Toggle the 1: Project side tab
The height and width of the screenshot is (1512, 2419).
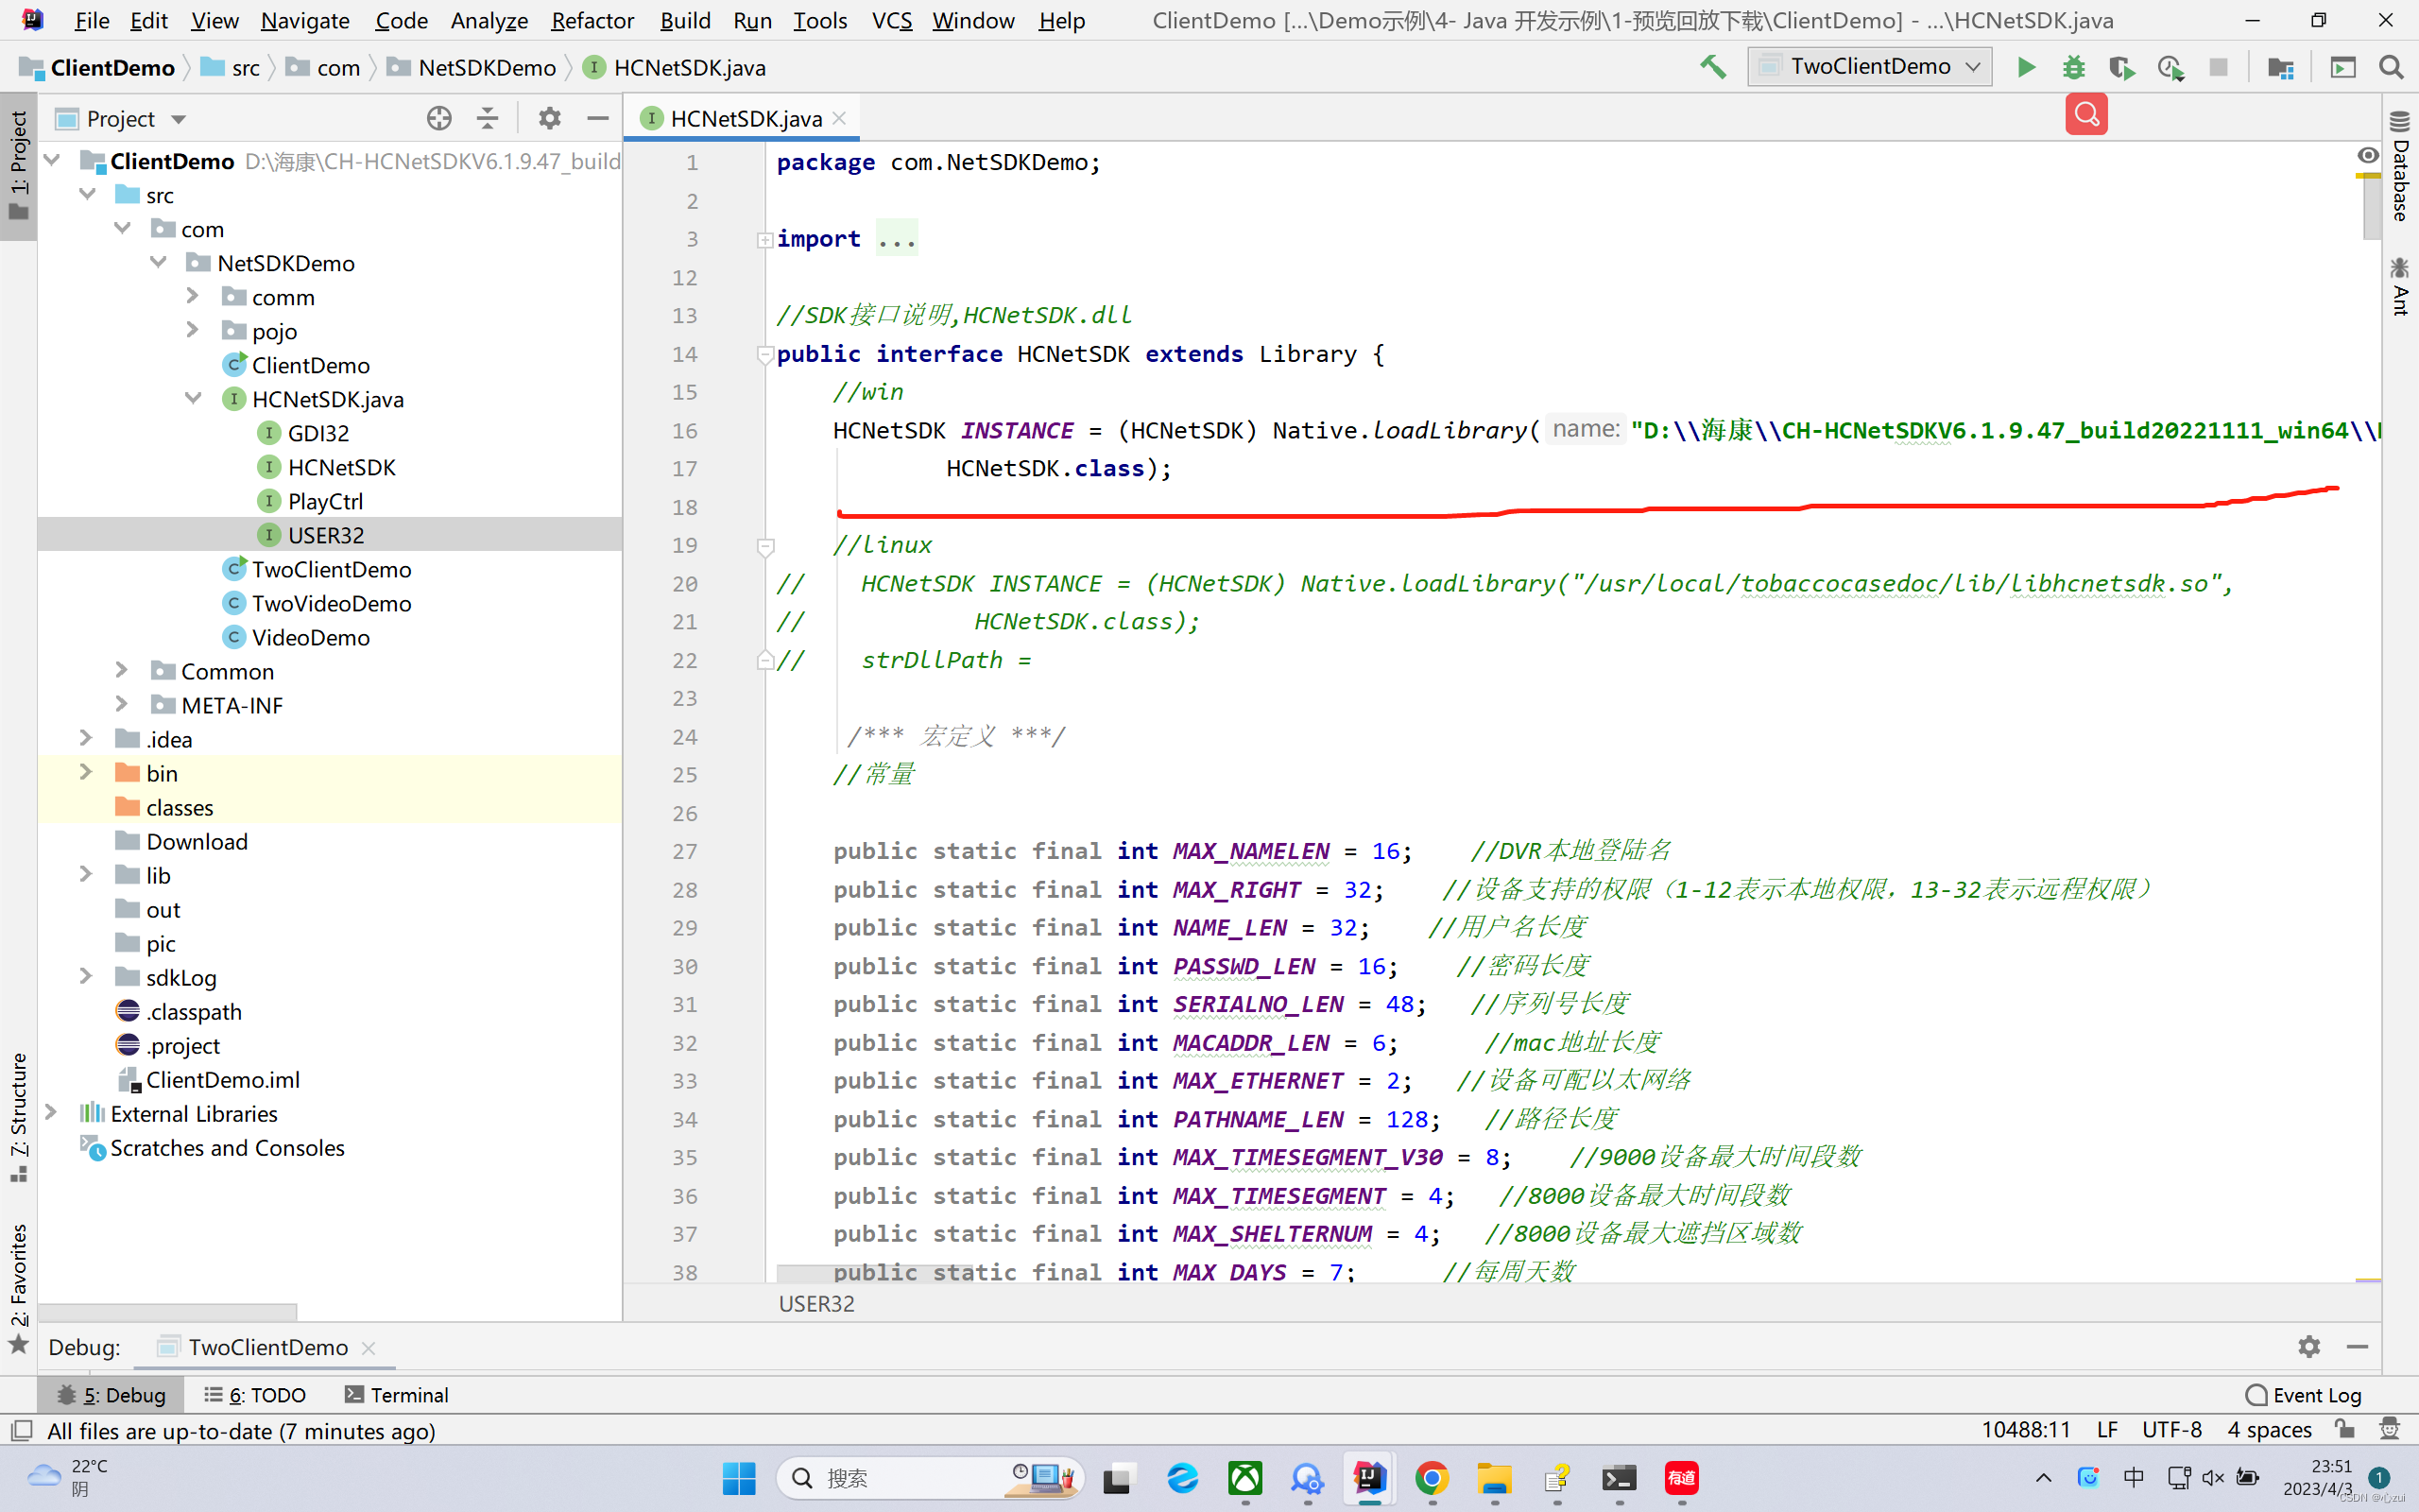point(18,166)
